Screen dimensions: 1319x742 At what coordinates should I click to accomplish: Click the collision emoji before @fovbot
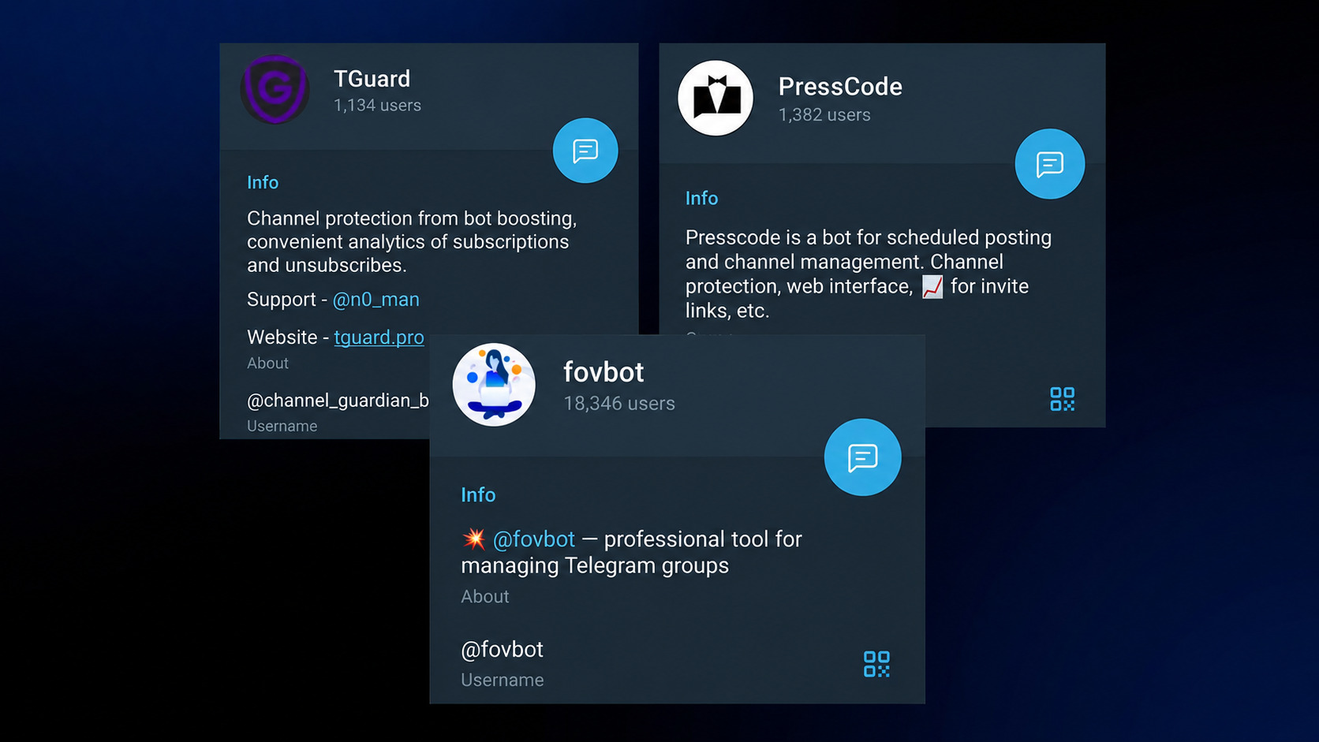pos(473,539)
